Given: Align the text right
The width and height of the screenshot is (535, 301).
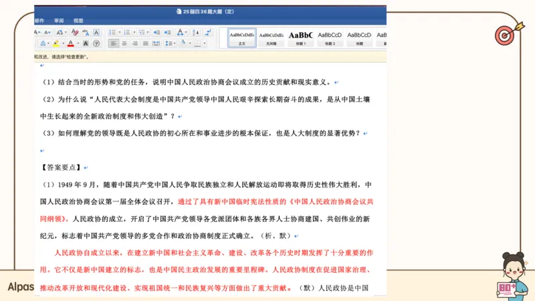Looking at the screenshot, I should click(135, 43).
